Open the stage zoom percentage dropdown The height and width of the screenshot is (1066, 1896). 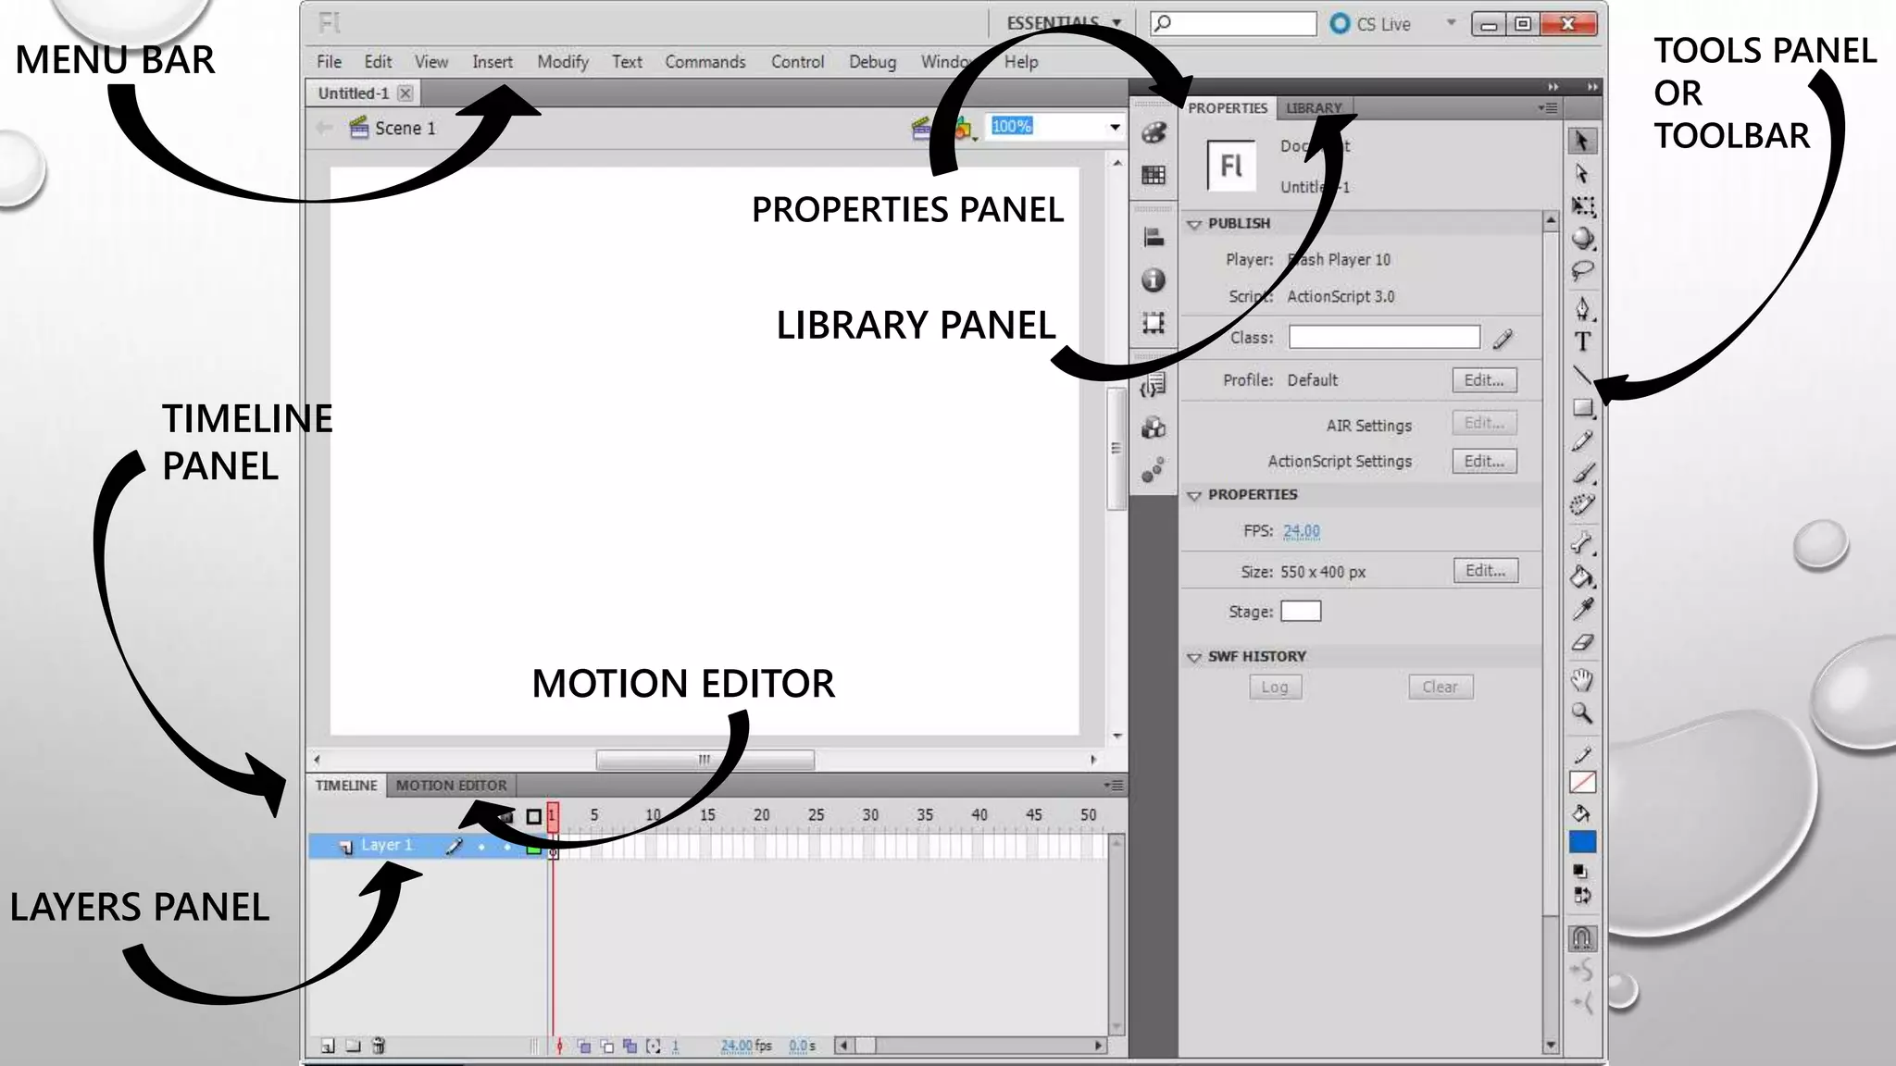pyautogui.click(x=1115, y=127)
